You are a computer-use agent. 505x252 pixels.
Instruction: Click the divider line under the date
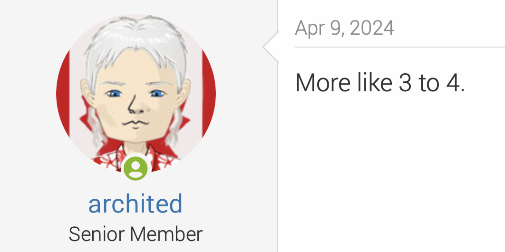tap(400, 48)
